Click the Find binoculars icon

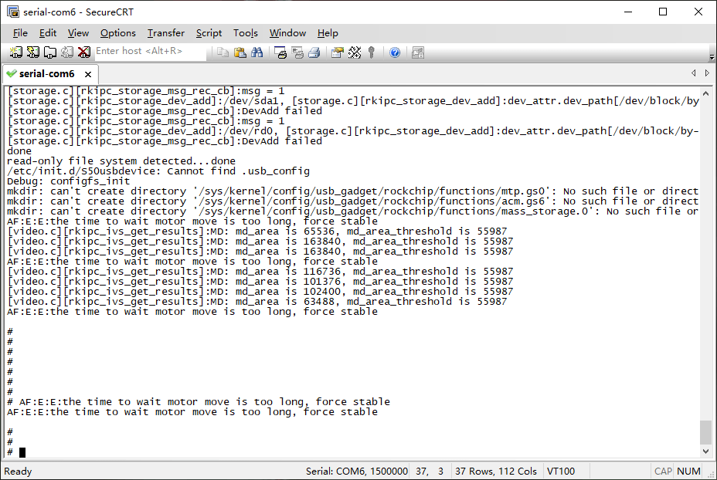tap(257, 52)
